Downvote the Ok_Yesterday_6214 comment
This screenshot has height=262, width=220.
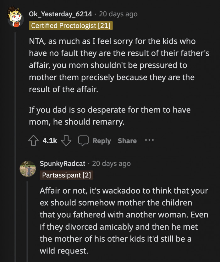66,141
